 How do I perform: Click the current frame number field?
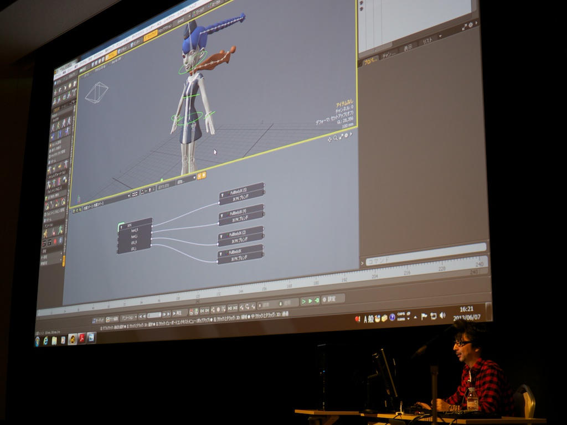pyautogui.click(x=154, y=315)
